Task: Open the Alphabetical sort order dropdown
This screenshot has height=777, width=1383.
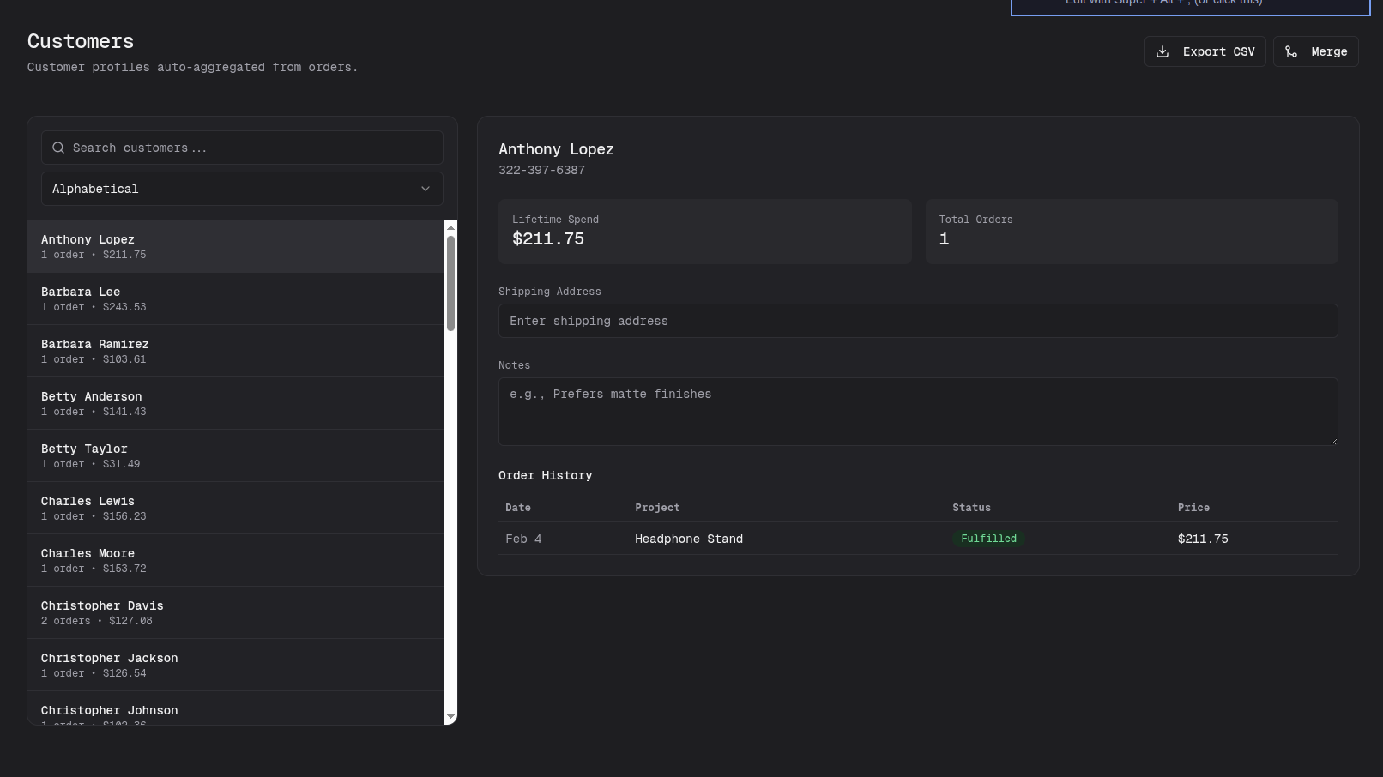Action: (x=242, y=189)
